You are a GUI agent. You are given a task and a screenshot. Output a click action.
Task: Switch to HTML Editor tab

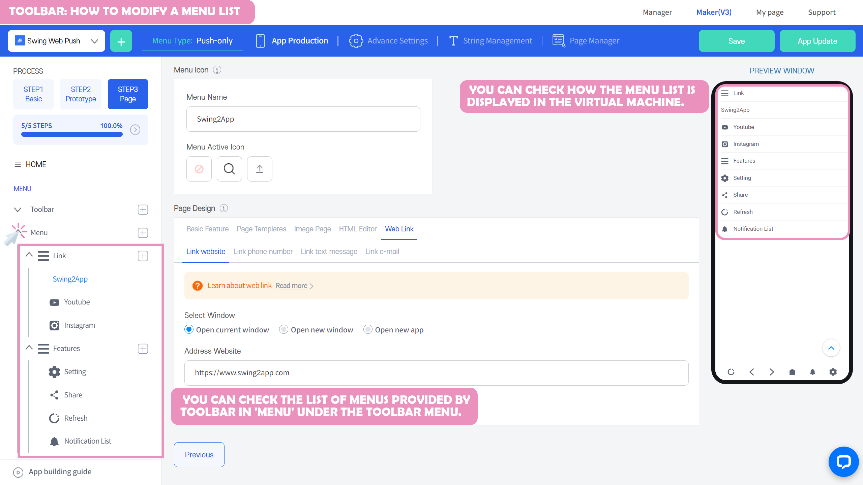(x=358, y=229)
